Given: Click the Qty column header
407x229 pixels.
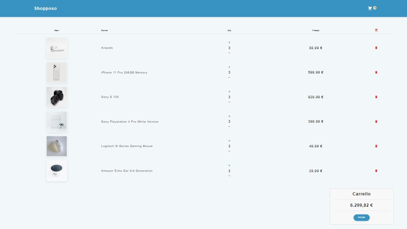Looking at the screenshot, I should [229, 30].
